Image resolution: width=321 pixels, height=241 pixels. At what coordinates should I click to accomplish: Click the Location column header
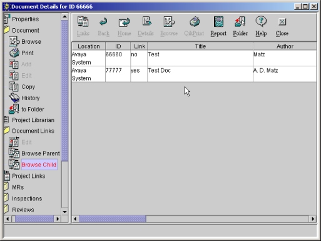89,46
